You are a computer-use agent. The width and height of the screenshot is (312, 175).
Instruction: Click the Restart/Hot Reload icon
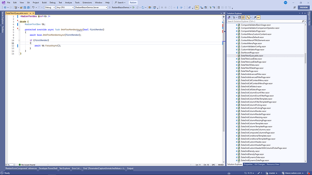143,7
